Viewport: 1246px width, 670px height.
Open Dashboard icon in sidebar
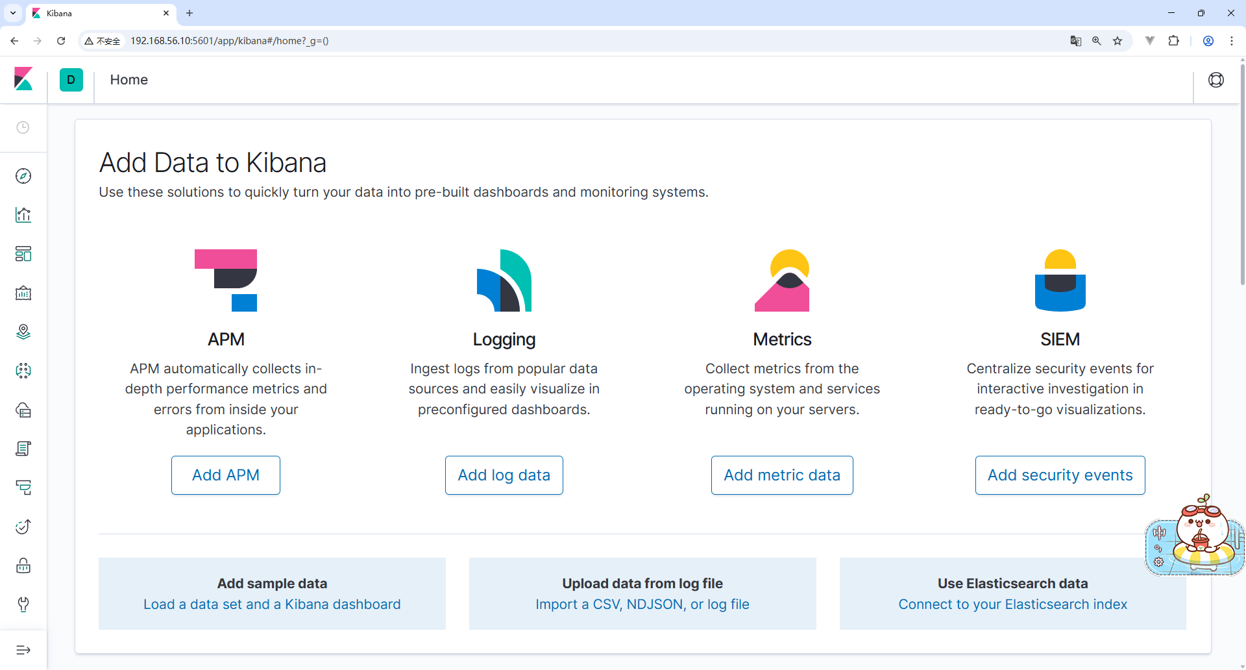(23, 254)
